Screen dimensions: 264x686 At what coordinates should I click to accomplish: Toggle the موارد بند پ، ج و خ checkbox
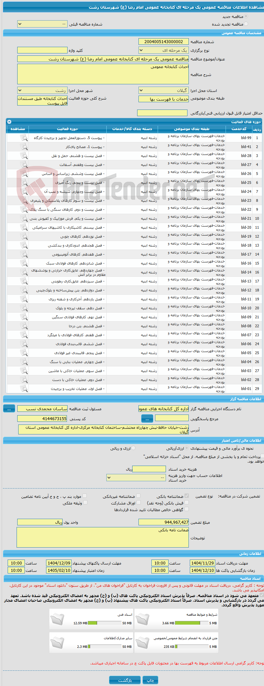[x=85, y=496]
